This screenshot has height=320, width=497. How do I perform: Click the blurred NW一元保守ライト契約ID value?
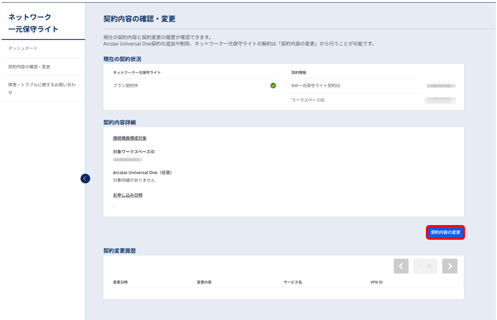pyautogui.click(x=441, y=86)
